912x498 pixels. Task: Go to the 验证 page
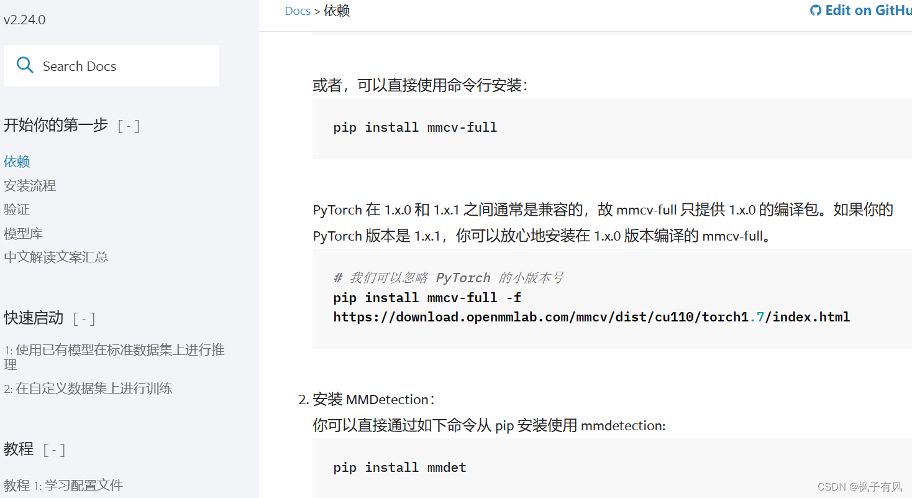click(x=17, y=209)
